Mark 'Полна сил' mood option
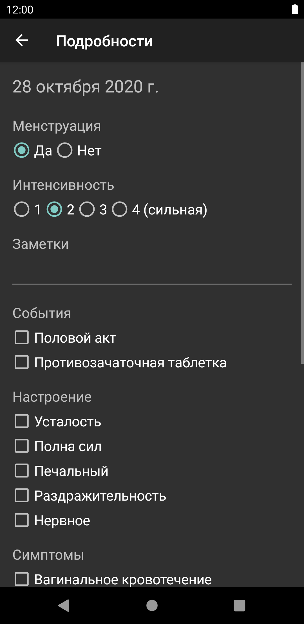 (22, 446)
